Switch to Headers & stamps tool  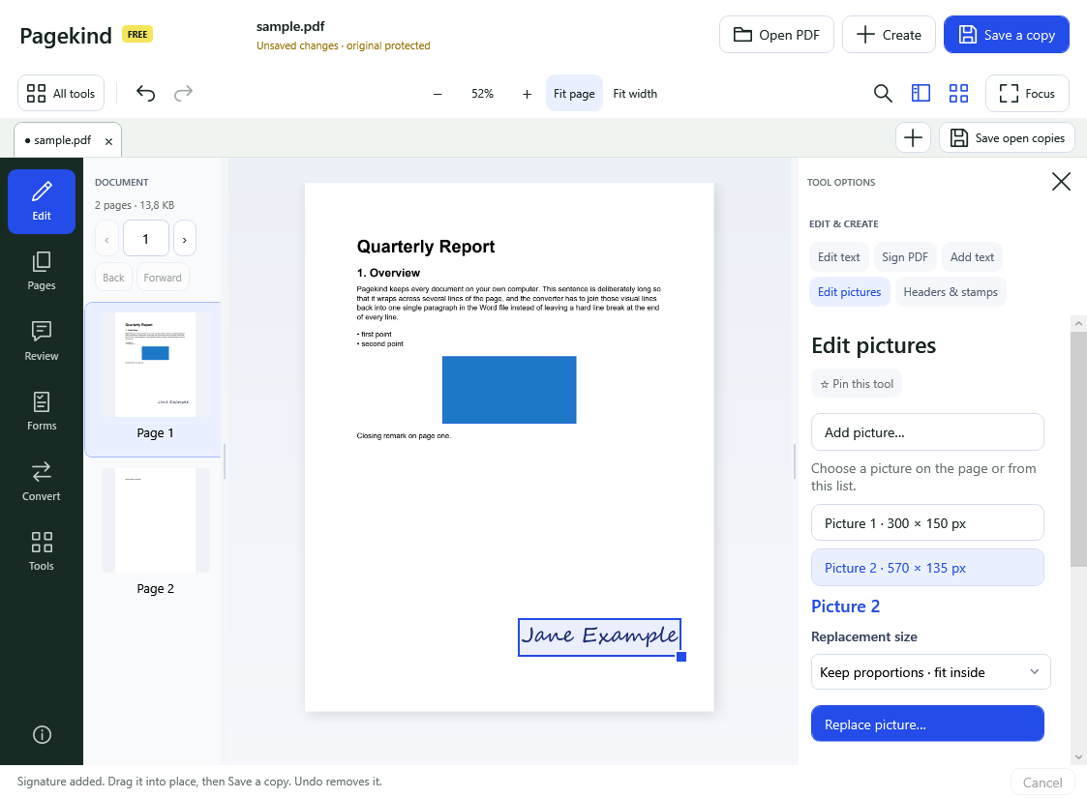951,291
